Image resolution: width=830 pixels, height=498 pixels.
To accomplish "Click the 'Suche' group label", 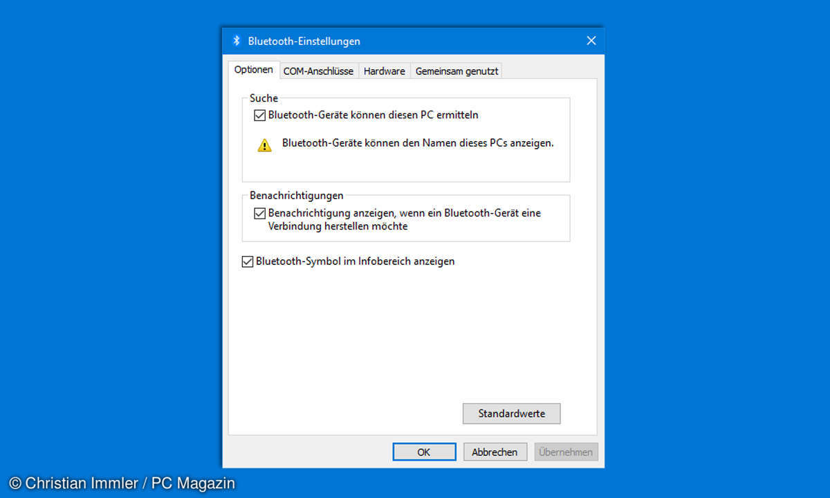I will (x=264, y=98).
